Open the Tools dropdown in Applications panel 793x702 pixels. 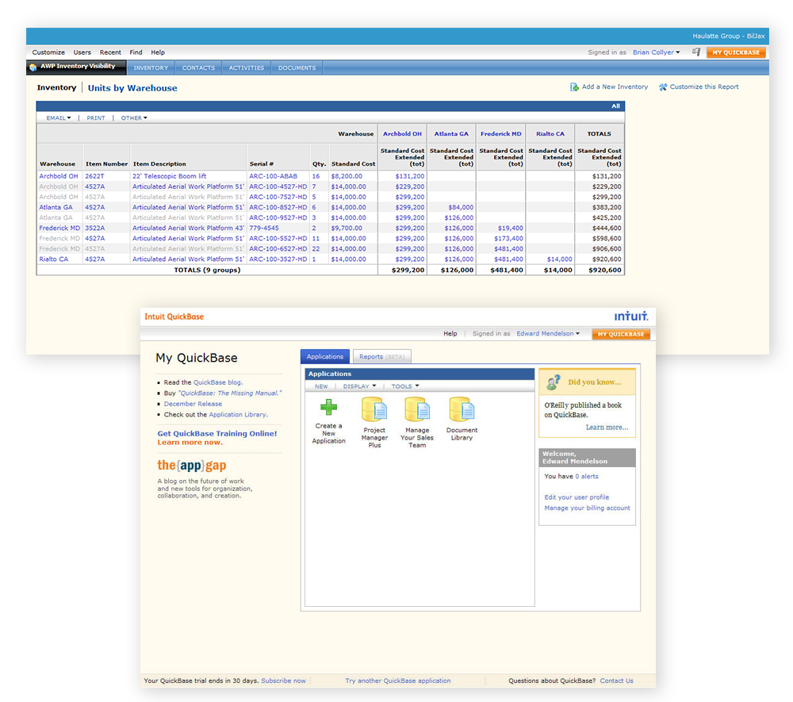pos(405,386)
